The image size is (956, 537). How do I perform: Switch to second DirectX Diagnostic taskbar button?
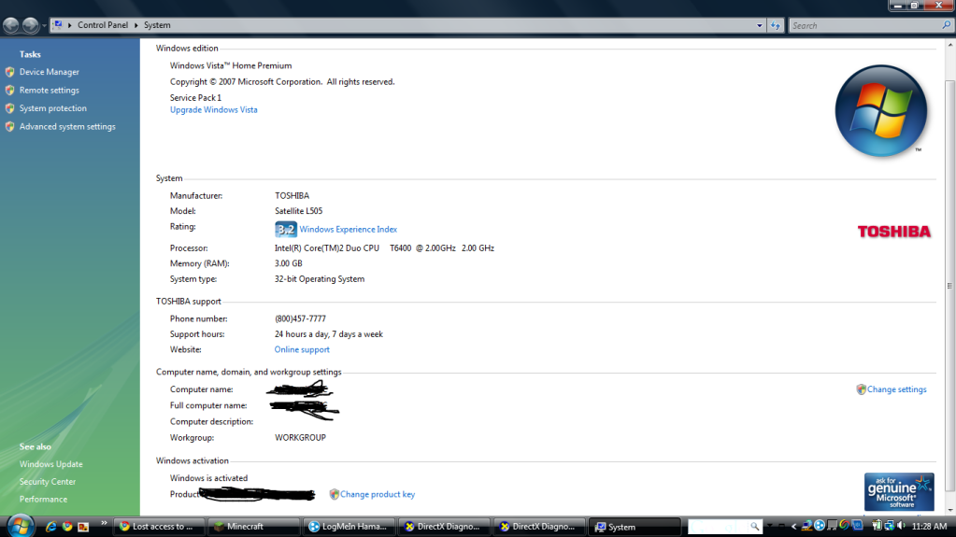point(539,527)
